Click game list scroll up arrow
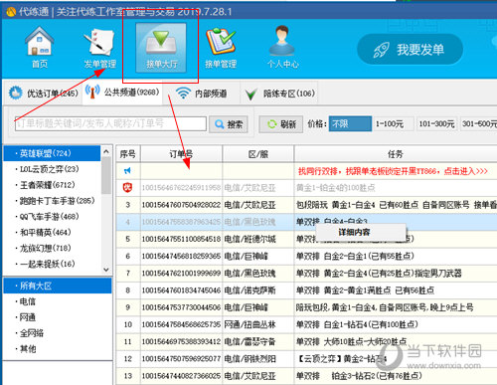The width and height of the screenshot is (497, 385). coord(106,151)
